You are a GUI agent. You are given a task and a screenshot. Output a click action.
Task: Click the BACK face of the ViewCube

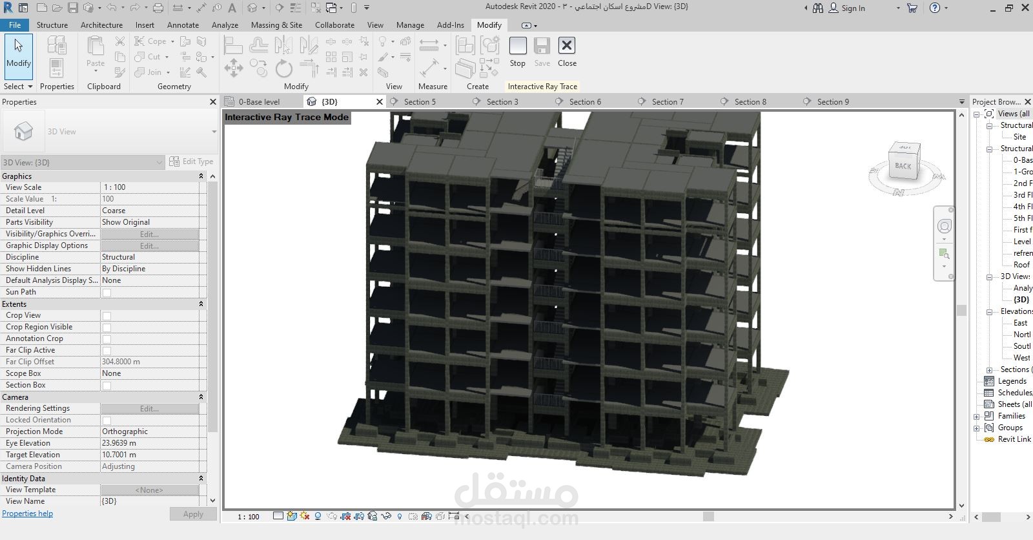903,166
